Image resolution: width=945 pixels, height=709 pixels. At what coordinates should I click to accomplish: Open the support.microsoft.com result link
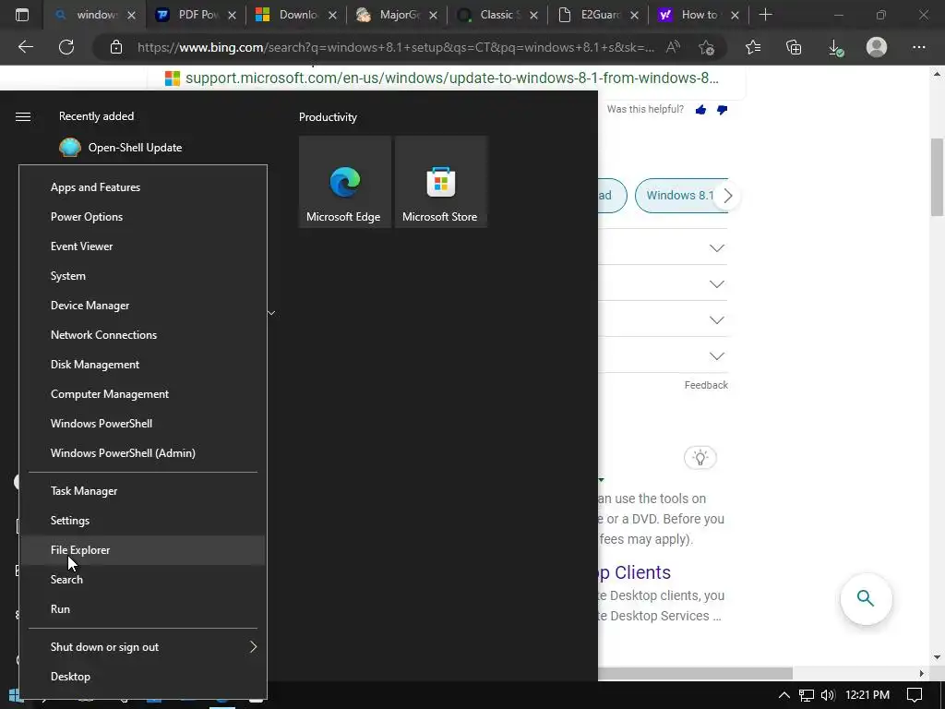pyautogui.click(x=451, y=78)
